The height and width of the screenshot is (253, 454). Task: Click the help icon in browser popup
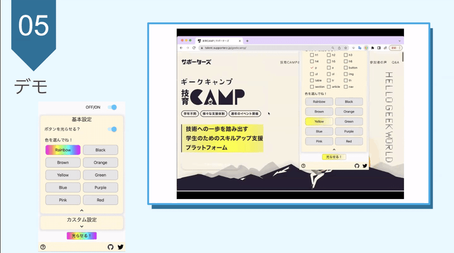[303, 166]
